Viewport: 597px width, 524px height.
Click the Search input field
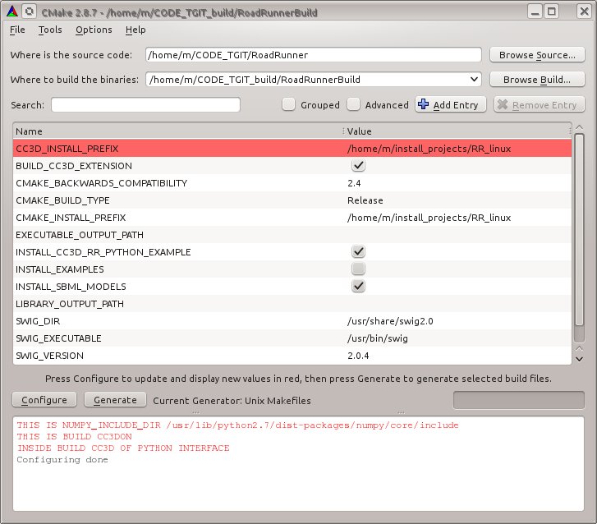(x=145, y=105)
